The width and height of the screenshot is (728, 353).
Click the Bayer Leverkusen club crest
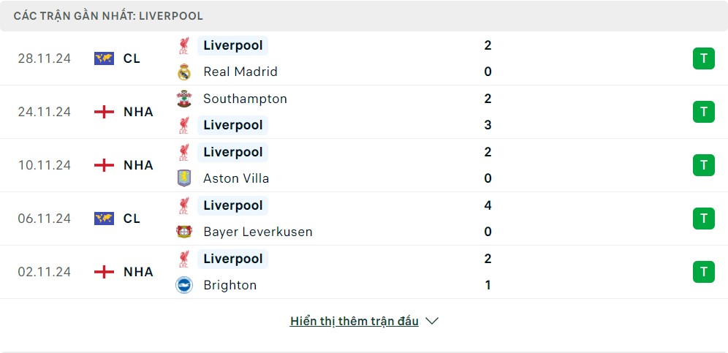[x=183, y=232]
